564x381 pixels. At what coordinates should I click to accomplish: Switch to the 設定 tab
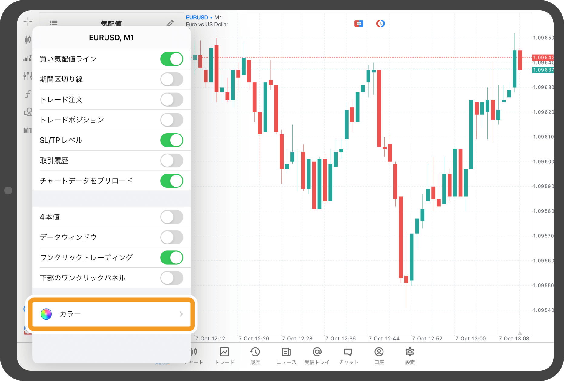click(x=410, y=355)
